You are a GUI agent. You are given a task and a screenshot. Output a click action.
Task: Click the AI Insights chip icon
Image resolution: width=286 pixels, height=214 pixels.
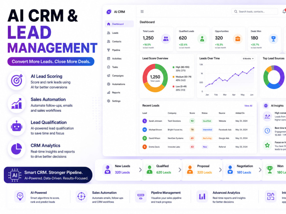266,105
